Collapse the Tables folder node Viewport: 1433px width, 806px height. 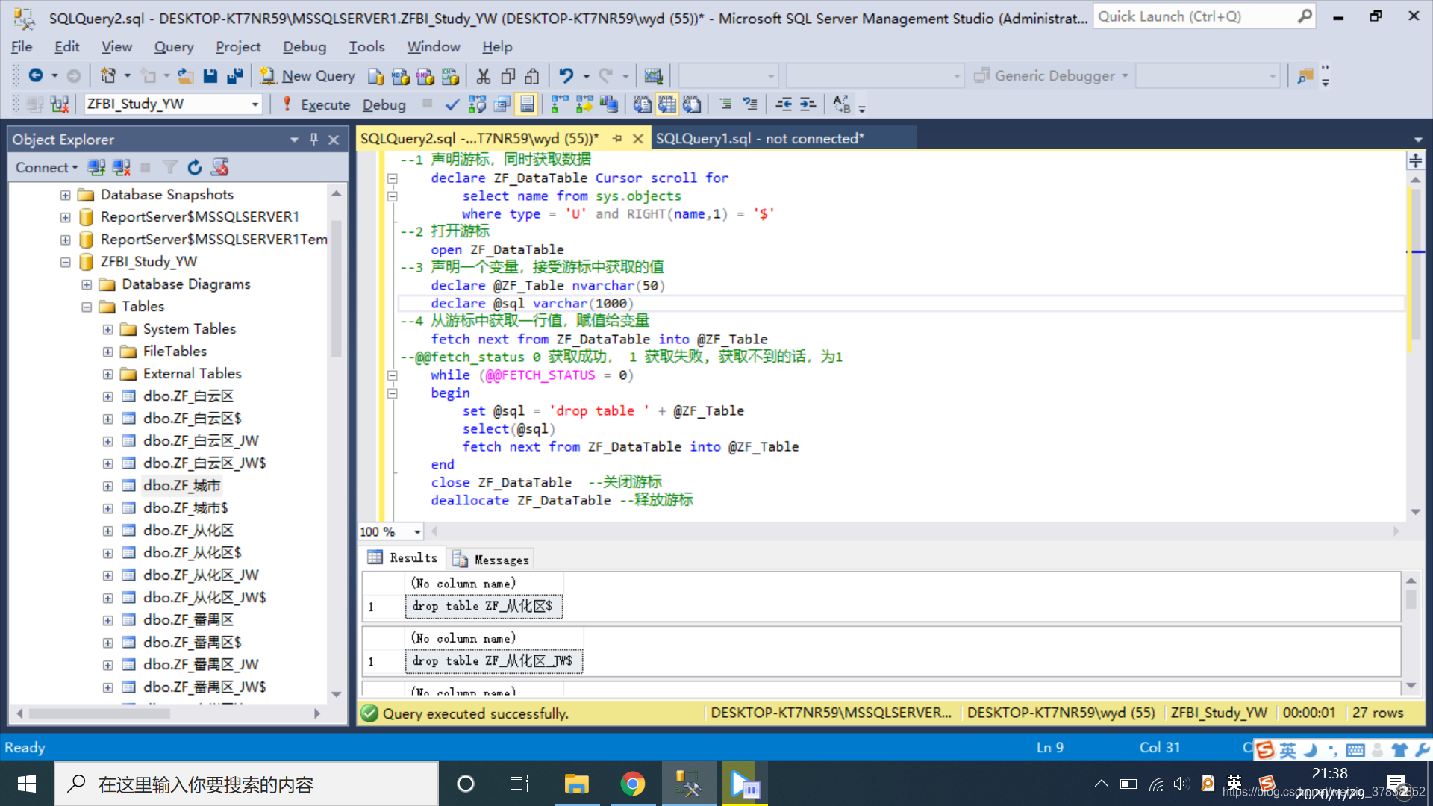tap(87, 307)
